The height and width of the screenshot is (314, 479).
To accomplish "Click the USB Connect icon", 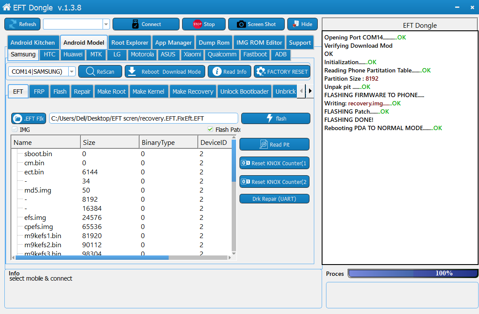I will pyautogui.click(x=135, y=24).
